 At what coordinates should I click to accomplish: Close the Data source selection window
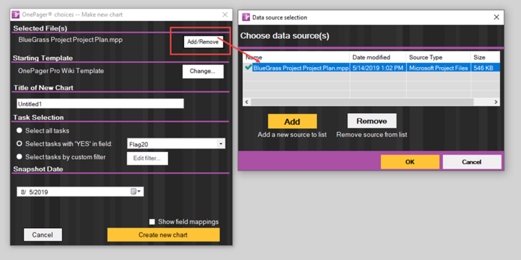(496, 18)
